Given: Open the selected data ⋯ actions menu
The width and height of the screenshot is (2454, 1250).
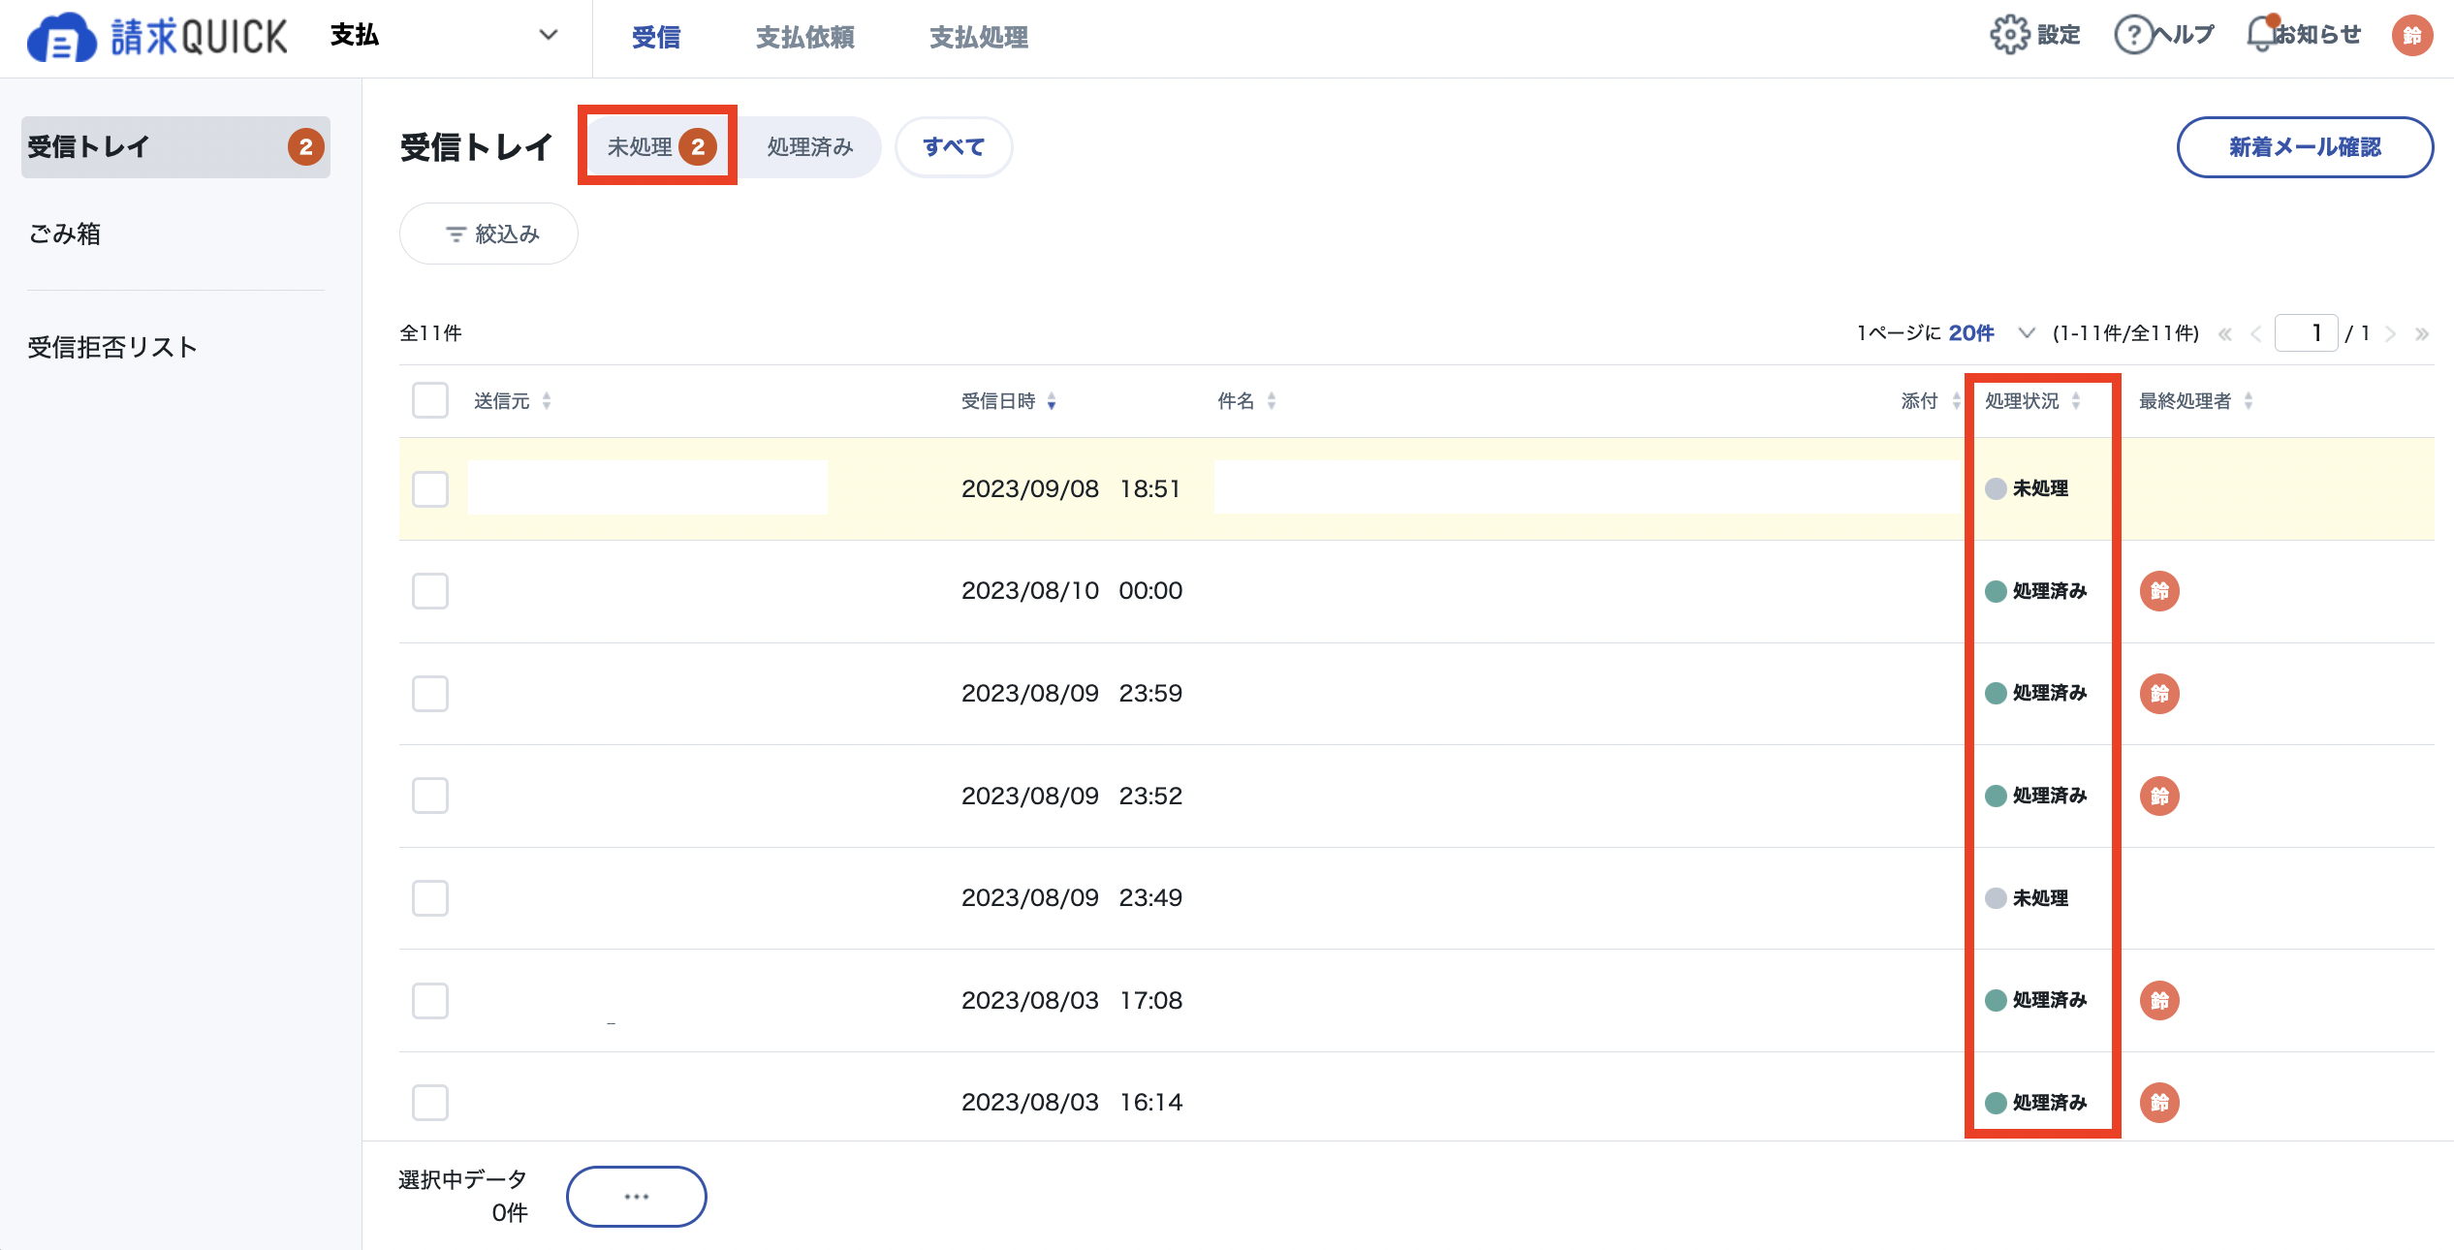Looking at the screenshot, I should (x=637, y=1197).
